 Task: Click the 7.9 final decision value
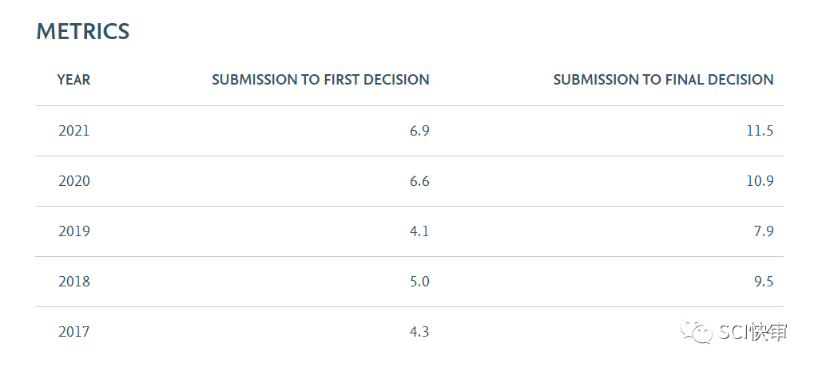(764, 231)
